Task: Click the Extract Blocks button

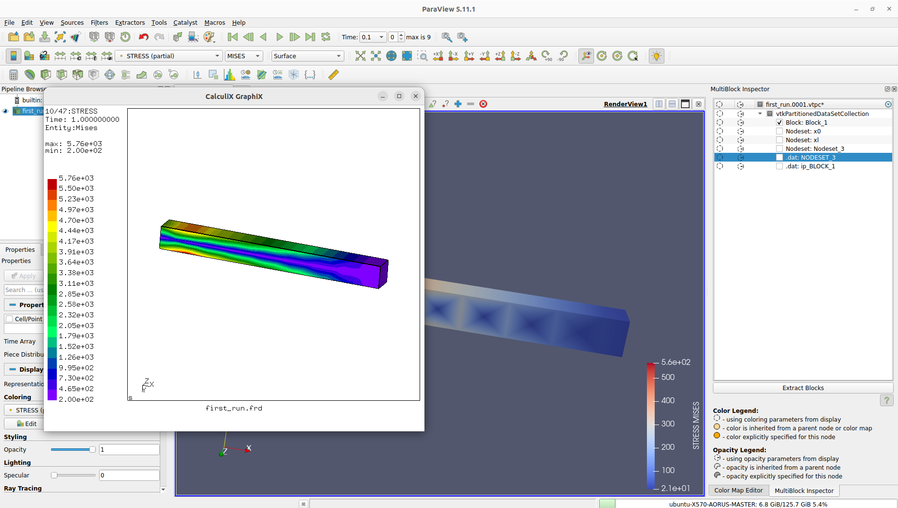Action: pyautogui.click(x=803, y=388)
